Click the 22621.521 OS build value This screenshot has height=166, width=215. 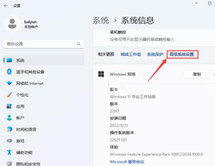(118, 140)
